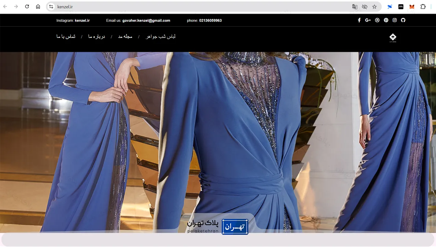This screenshot has height=247, width=436.
Task: Open the 'درباره ما' page
Action: pos(97,37)
